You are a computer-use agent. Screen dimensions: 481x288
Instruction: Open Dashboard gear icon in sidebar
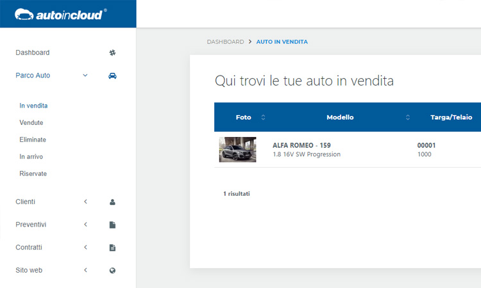[113, 52]
